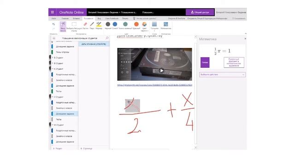Screen dimensions: 295x166
Task: Click the Tell Me lightbulb search box
Action: pyautogui.click(x=145, y=18)
